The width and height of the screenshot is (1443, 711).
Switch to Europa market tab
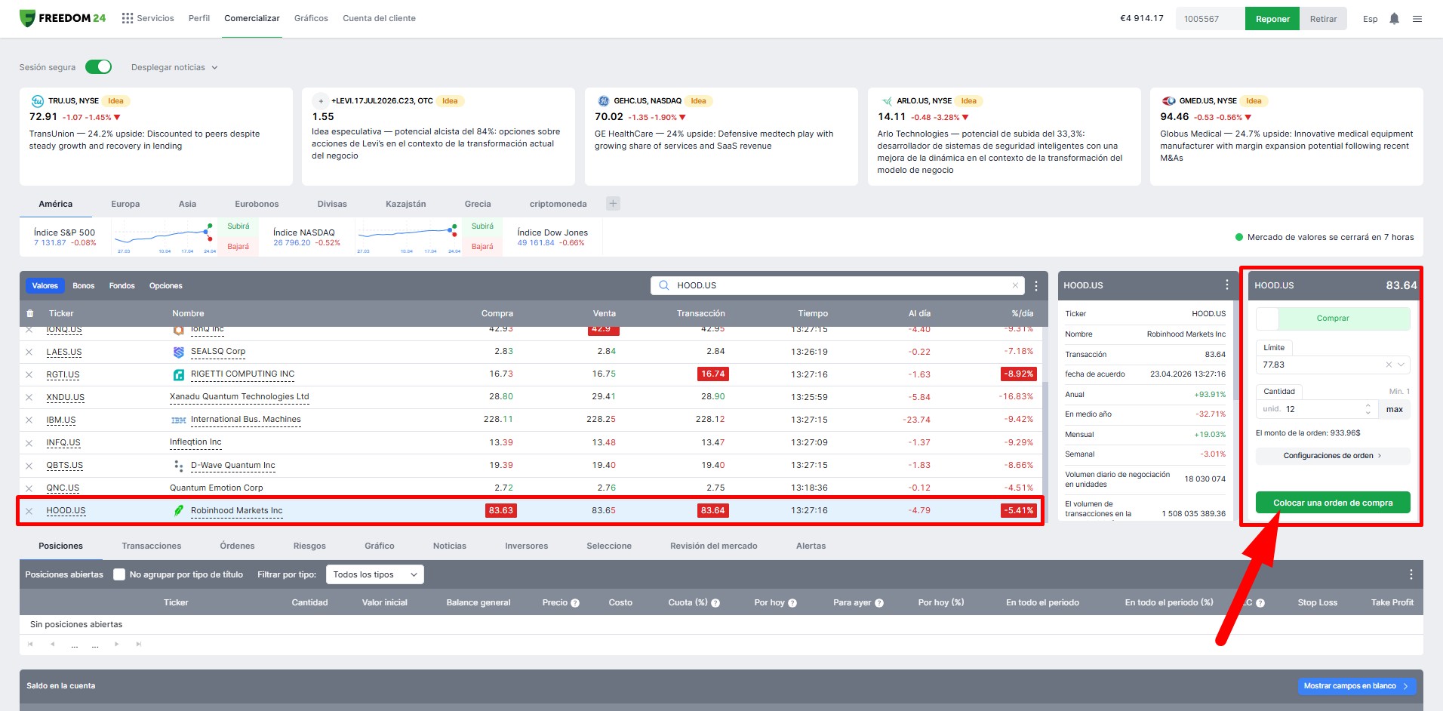[x=125, y=204]
